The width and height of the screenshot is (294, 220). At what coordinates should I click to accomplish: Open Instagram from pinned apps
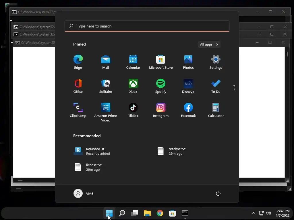click(161, 110)
